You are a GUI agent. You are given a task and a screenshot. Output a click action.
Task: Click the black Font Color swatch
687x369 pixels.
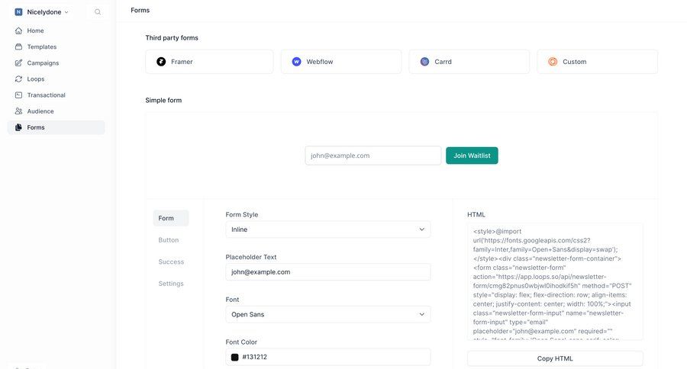[x=235, y=357]
